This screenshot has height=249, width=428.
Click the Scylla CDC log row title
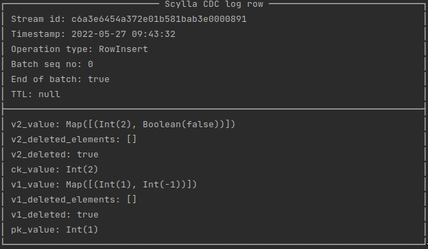coord(214,4)
